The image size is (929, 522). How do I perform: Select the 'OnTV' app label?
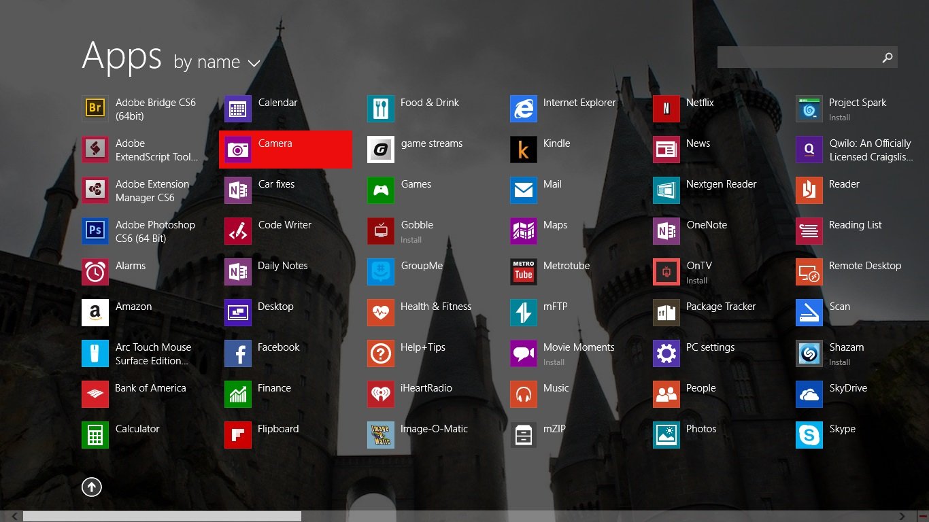pos(699,266)
